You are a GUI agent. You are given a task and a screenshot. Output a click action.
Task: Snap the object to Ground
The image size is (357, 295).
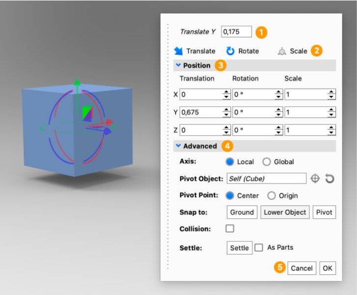[242, 212]
